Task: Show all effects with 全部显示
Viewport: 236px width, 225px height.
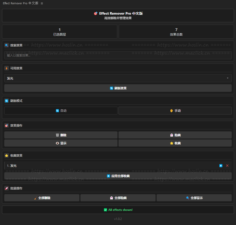Action: tap(194, 198)
